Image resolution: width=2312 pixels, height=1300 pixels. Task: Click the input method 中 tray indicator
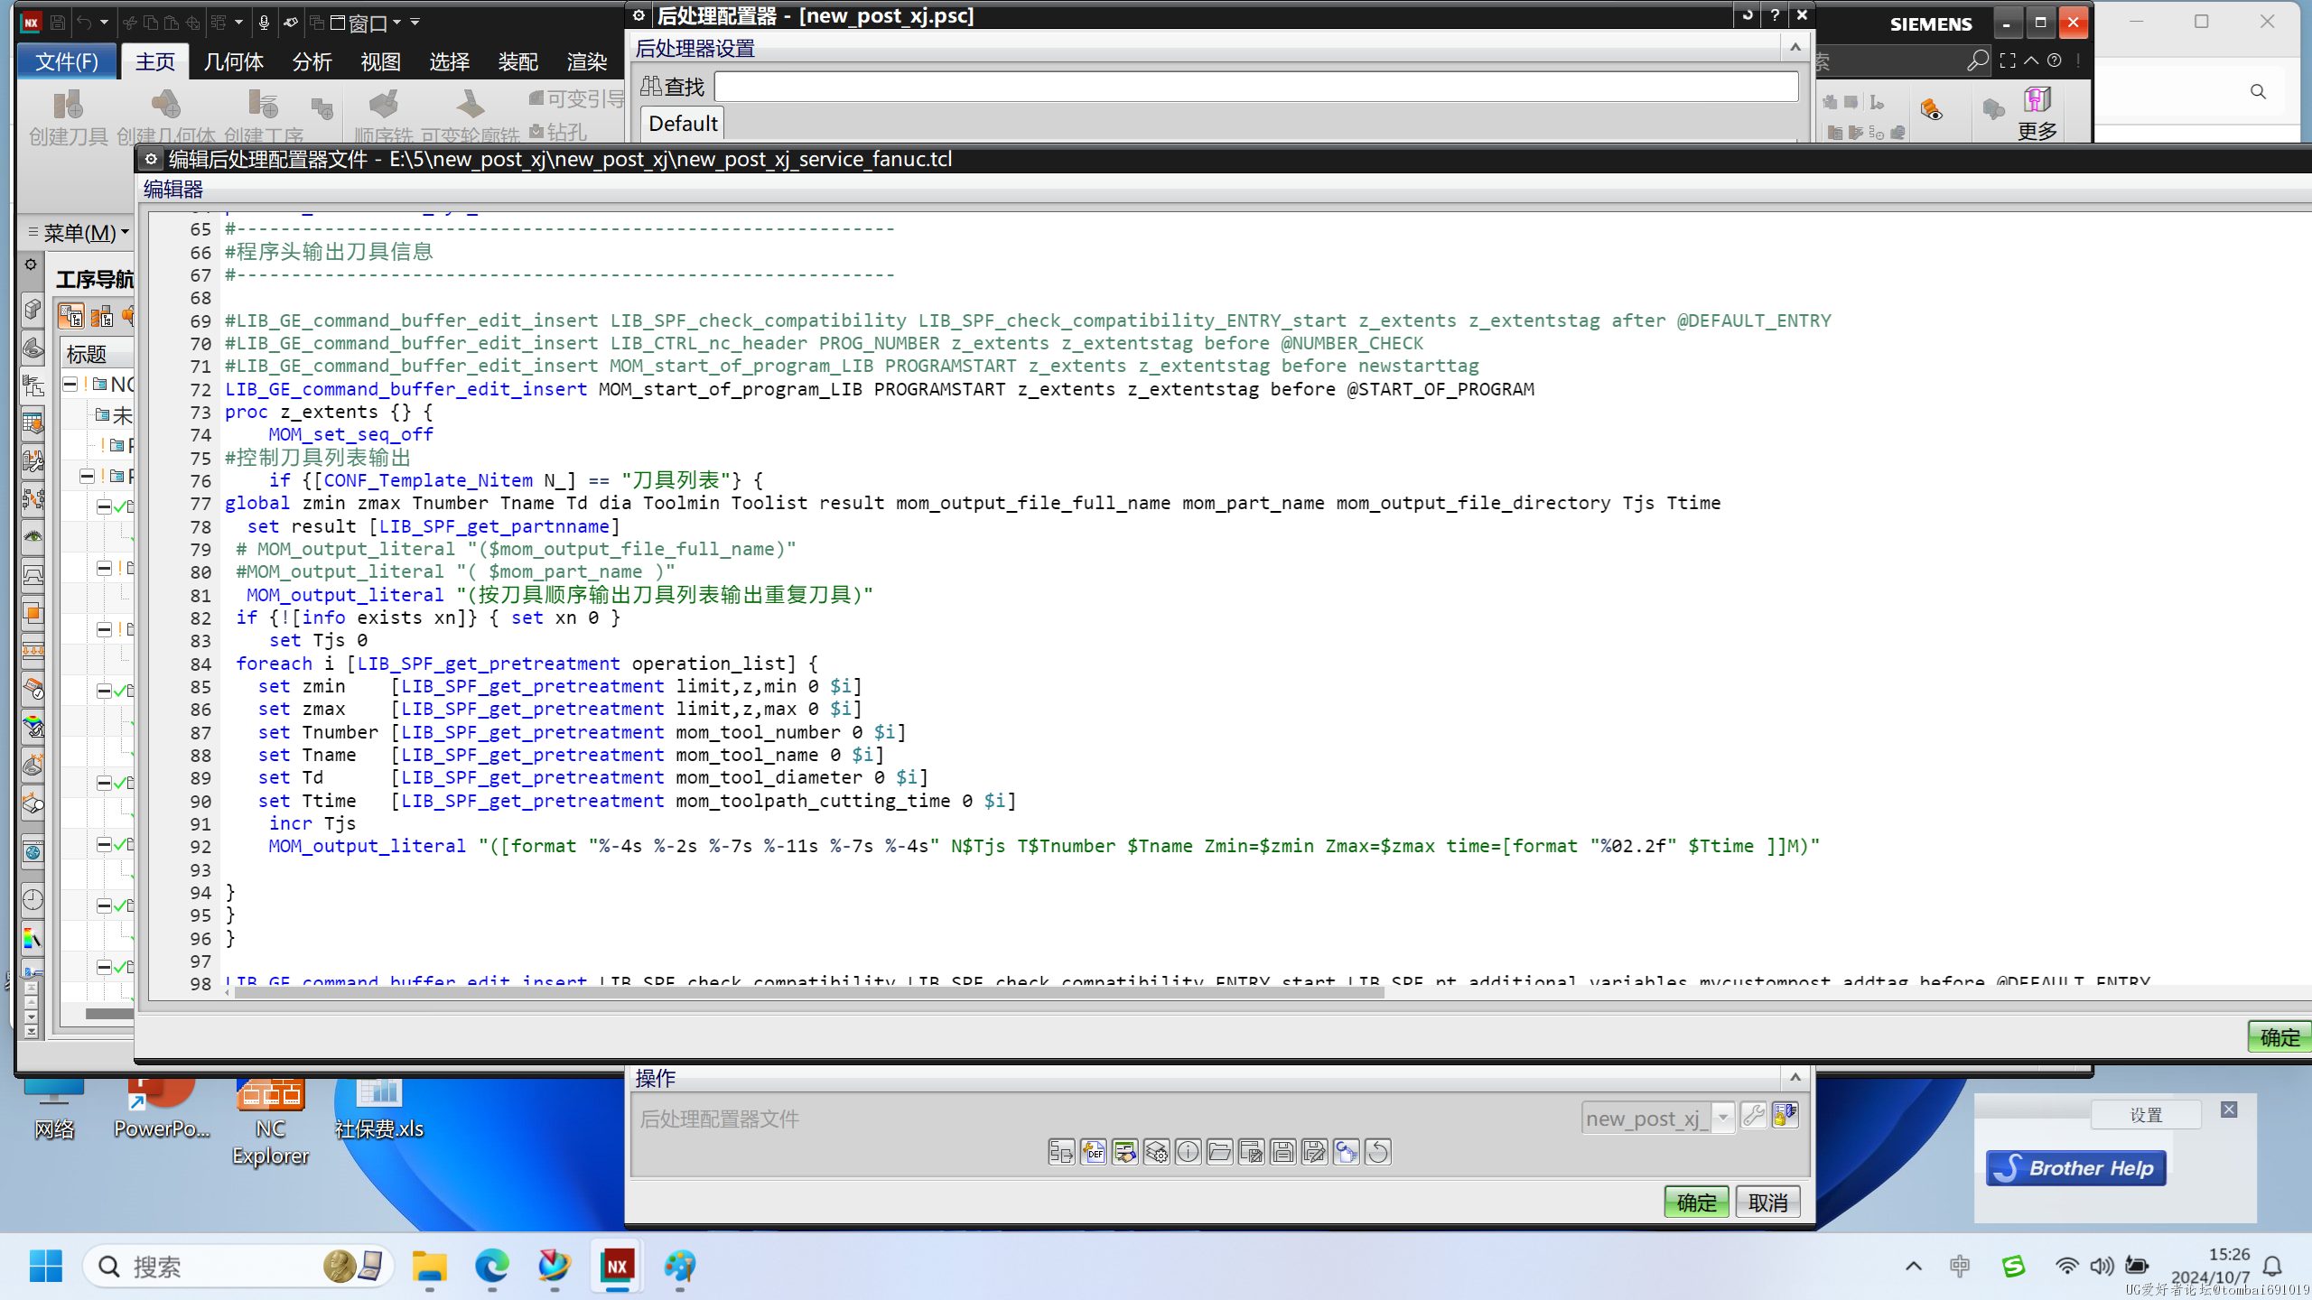[1960, 1266]
